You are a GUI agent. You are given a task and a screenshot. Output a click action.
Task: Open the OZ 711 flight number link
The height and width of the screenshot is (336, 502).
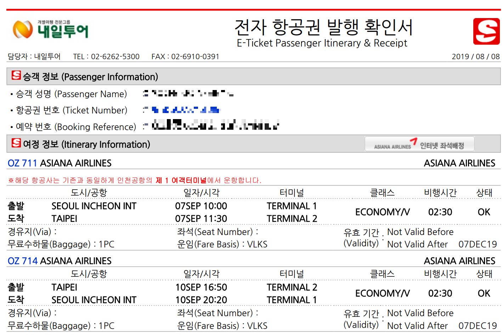[x=22, y=163]
